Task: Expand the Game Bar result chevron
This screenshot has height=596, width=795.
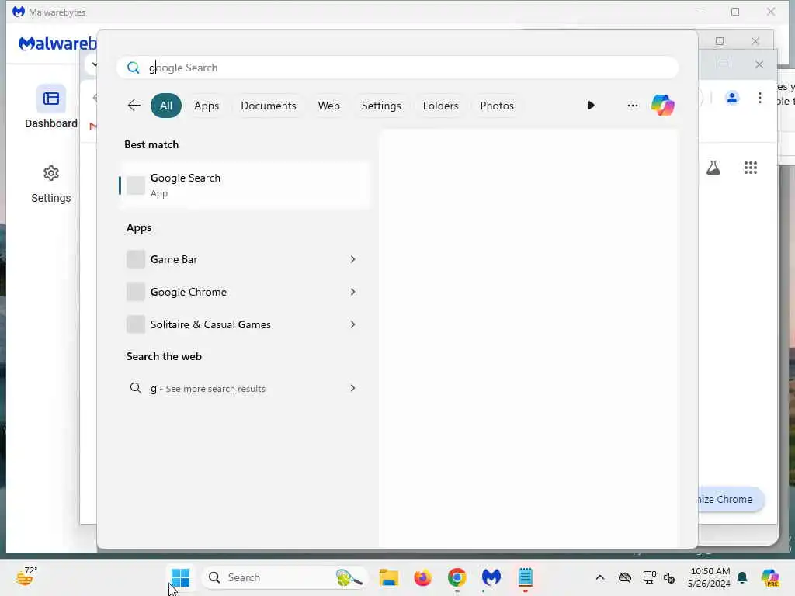Action: tap(352, 259)
